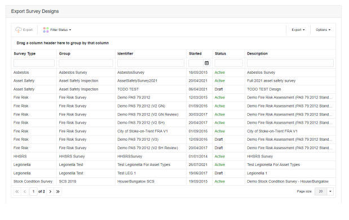This screenshot has height=220, width=349.
Task: Click the cloud Export icon
Action: (18, 30)
